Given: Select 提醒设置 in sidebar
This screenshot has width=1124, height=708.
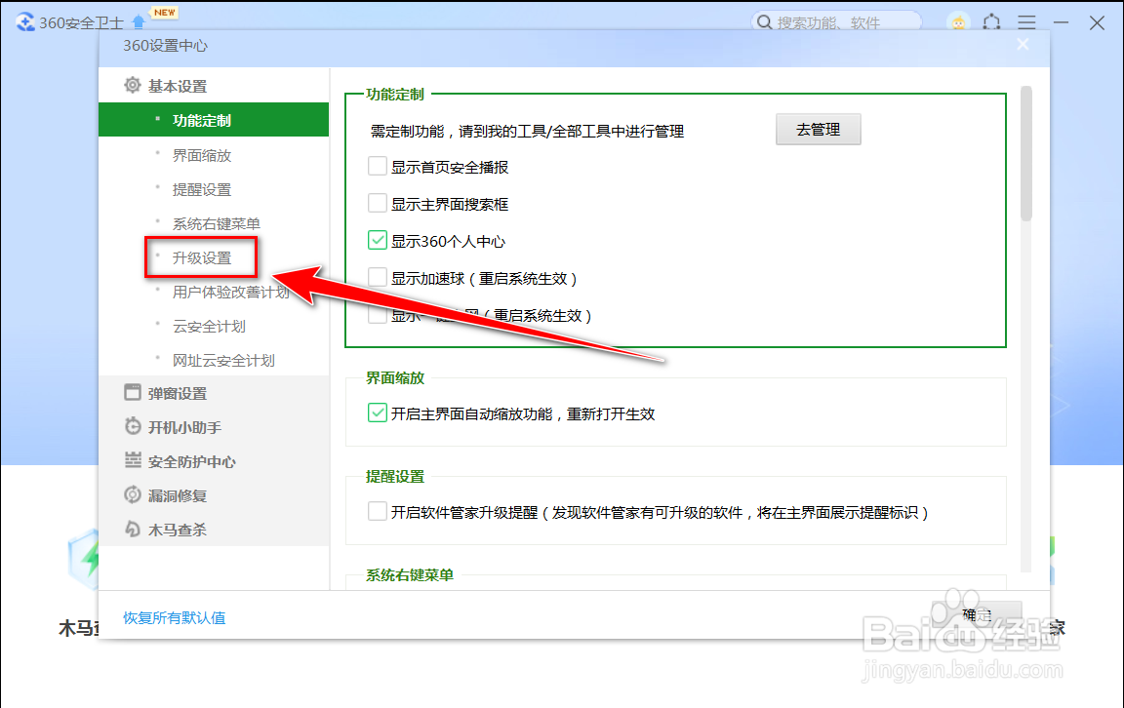Looking at the screenshot, I should click(201, 189).
